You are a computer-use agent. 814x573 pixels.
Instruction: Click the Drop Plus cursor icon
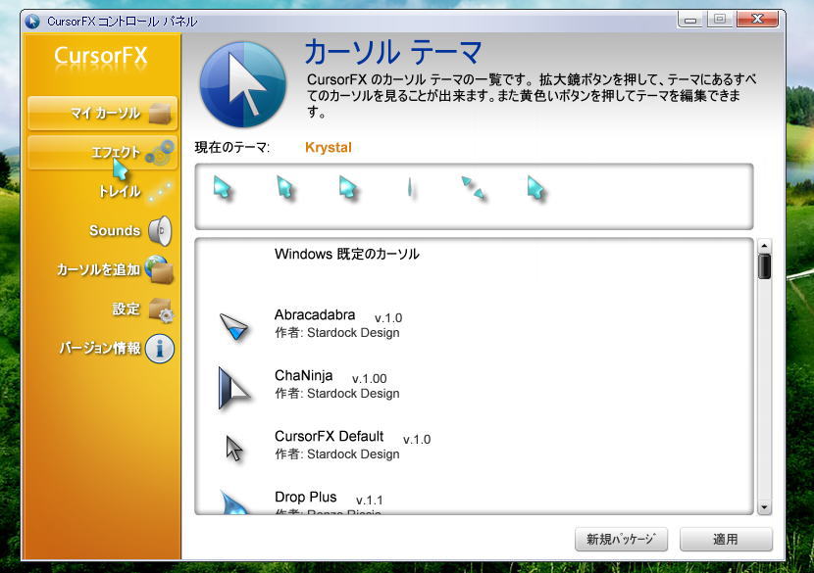tap(234, 501)
